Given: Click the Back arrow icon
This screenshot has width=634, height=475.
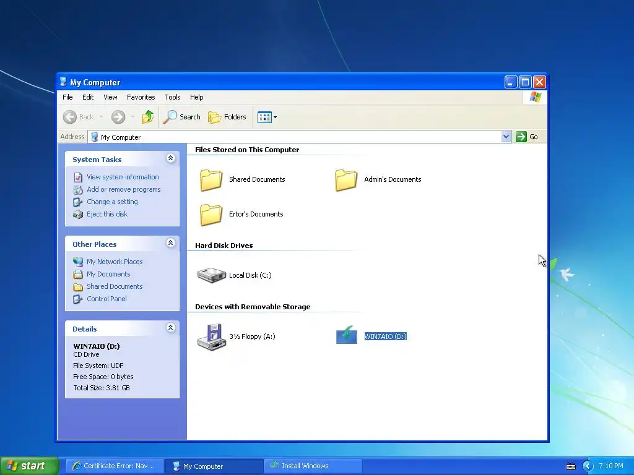Looking at the screenshot, I should 69,117.
